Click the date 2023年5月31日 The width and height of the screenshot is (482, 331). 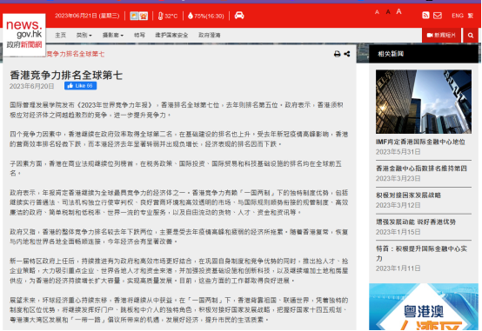point(398,152)
